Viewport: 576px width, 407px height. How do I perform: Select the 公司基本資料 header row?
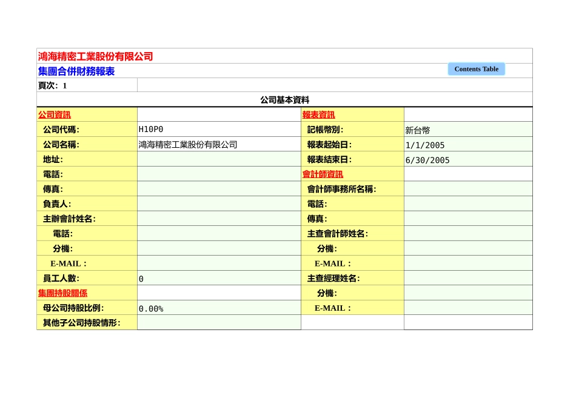pos(285,99)
